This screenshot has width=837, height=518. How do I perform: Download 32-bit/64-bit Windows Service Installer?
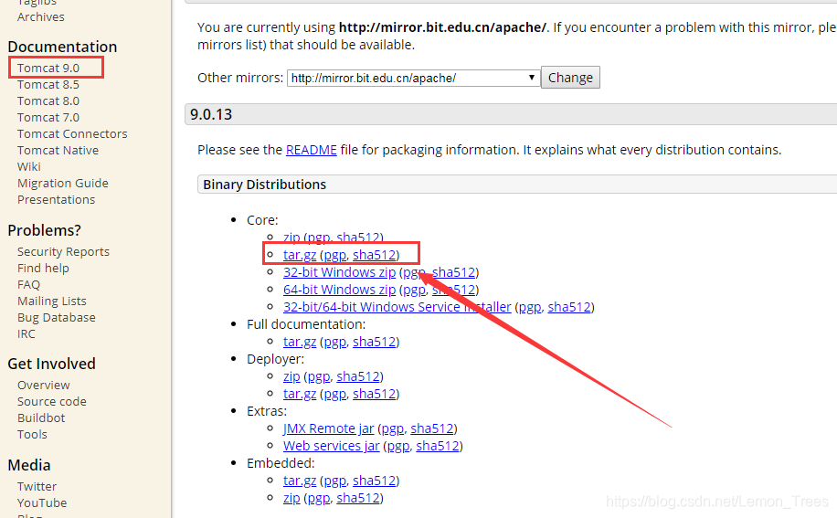[397, 307]
